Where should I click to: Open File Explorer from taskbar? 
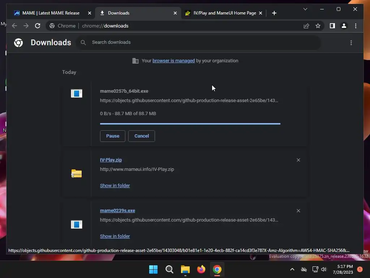[185, 269]
